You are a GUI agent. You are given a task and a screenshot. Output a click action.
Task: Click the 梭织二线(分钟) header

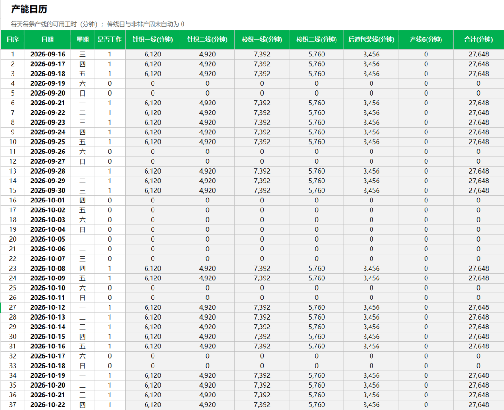(x=316, y=40)
